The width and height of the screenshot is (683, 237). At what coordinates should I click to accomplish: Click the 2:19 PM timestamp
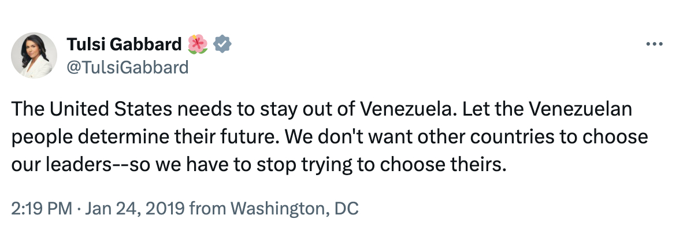(40, 208)
